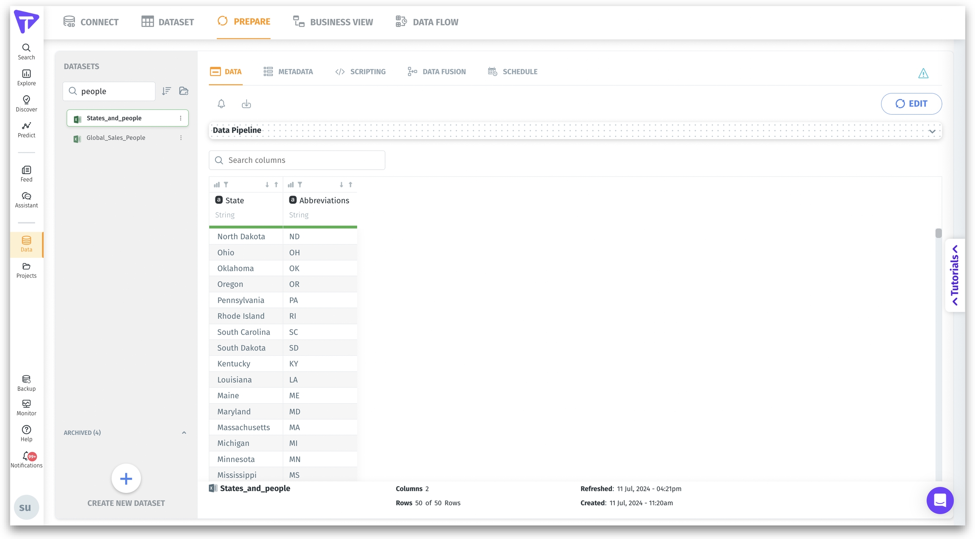Click the Create New Dataset plus button

click(126, 479)
